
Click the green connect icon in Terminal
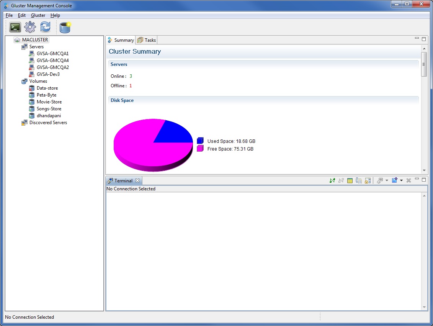332,180
